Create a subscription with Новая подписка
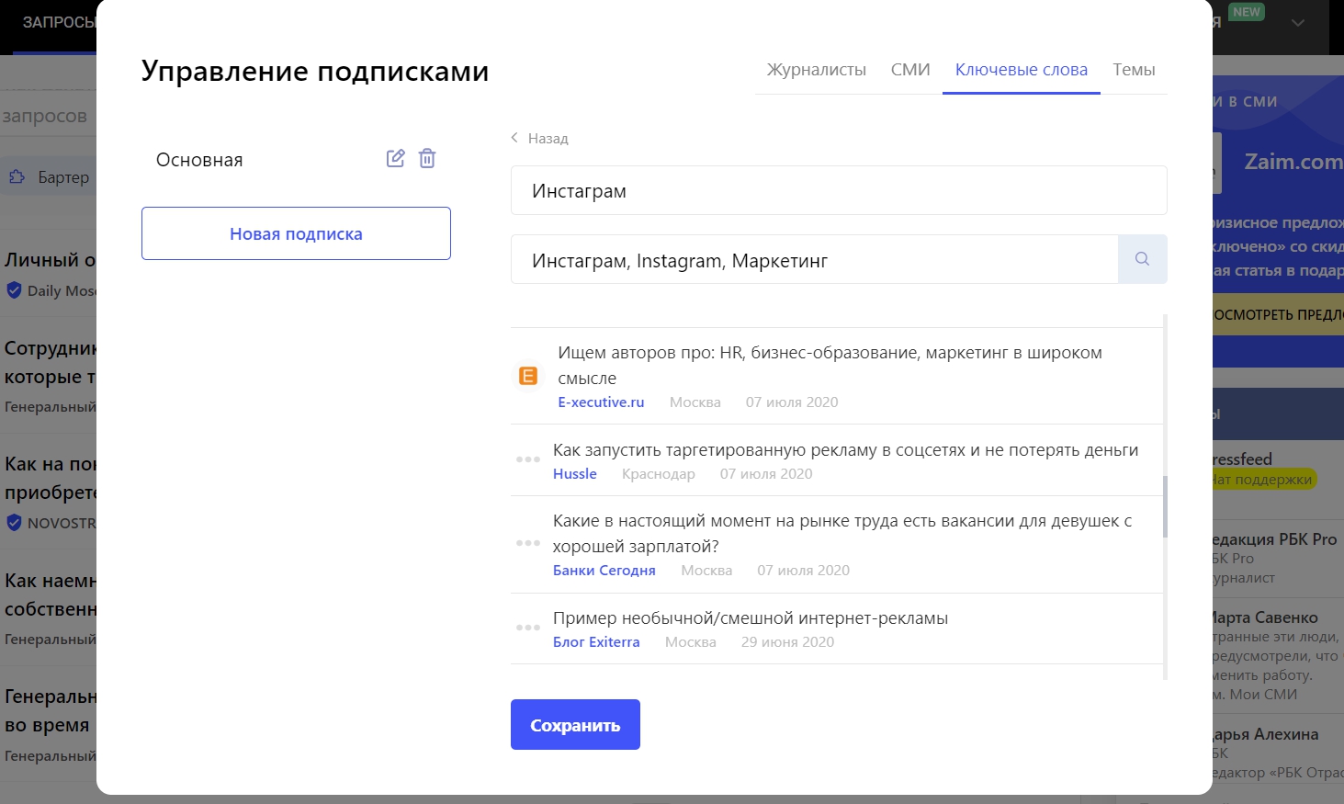This screenshot has height=804, width=1344. tap(296, 233)
